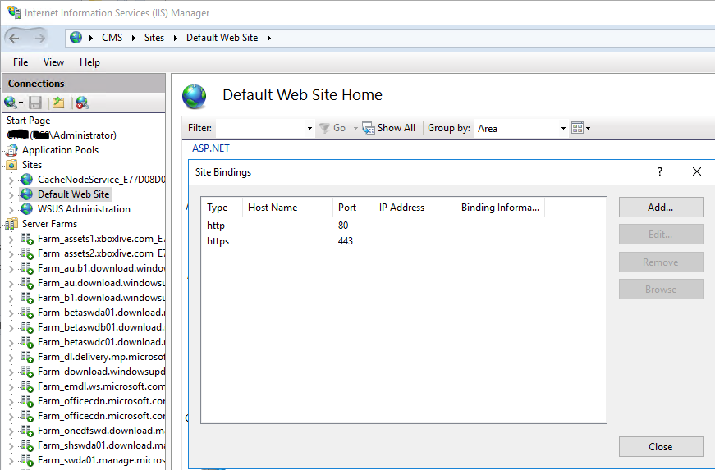Click the Farm_dl.delivery.mp.microsoft farm icon
This screenshot has height=470, width=715.
click(x=27, y=357)
